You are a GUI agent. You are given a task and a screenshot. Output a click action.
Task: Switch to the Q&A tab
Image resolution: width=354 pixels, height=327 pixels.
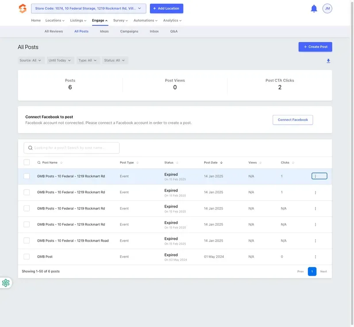pyautogui.click(x=174, y=31)
